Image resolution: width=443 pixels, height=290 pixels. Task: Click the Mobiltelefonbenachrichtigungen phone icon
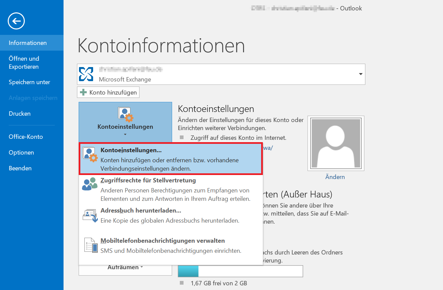click(90, 246)
